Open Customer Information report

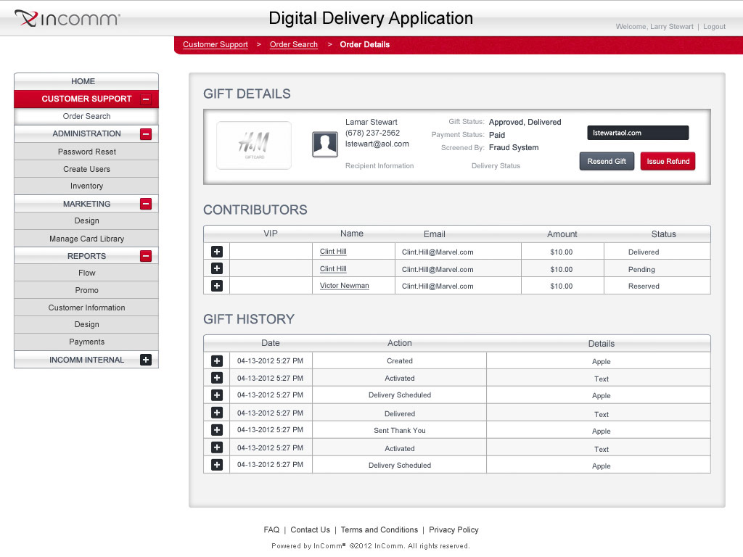tap(86, 308)
